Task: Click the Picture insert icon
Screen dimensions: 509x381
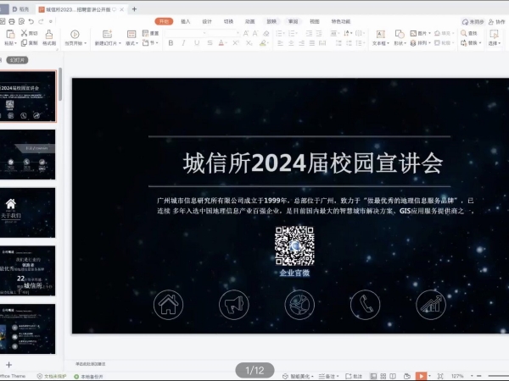Action: 413,33
